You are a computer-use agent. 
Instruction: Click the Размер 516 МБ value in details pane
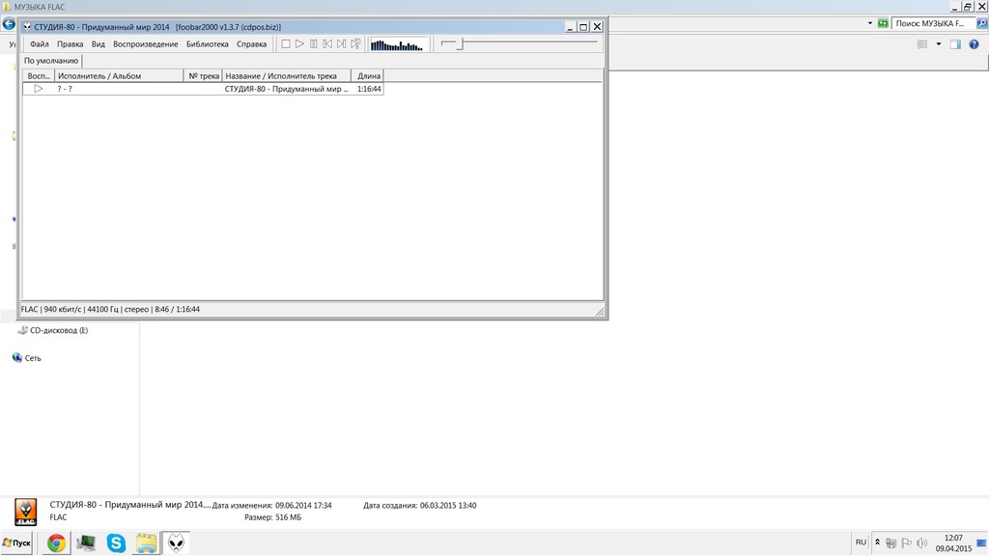(x=288, y=517)
